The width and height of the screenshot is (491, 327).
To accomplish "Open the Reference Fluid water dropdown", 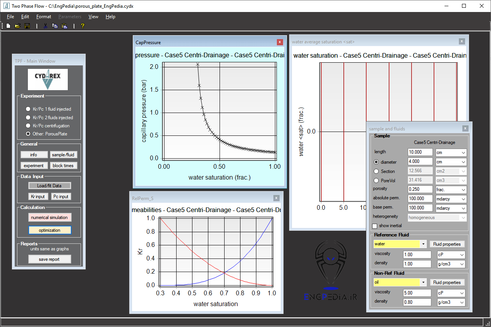I will 423,244.
